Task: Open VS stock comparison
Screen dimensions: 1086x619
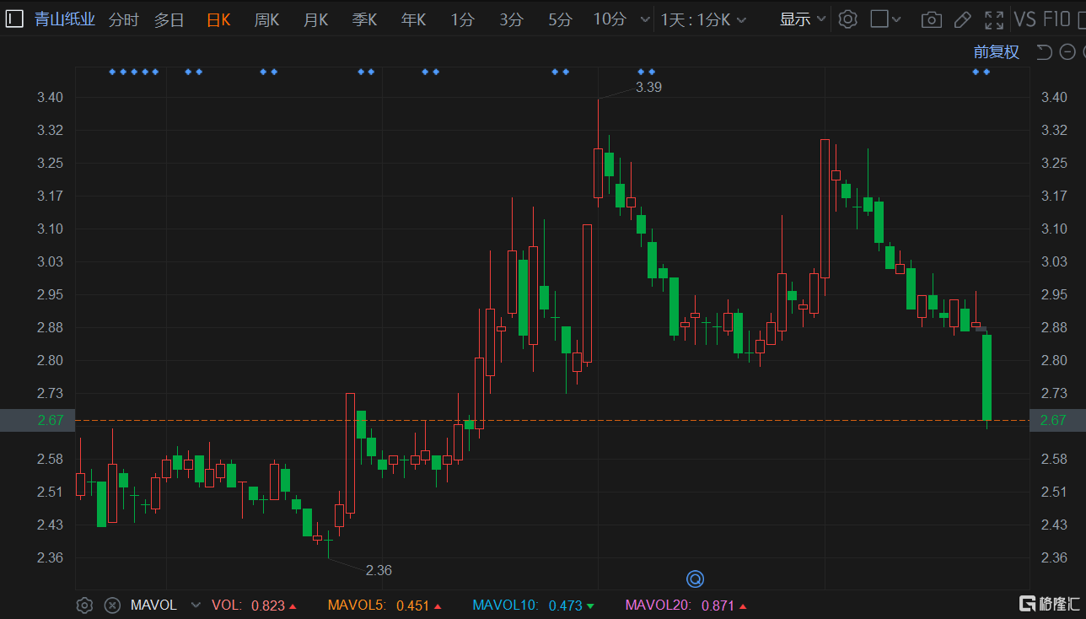Action: (x=1024, y=19)
